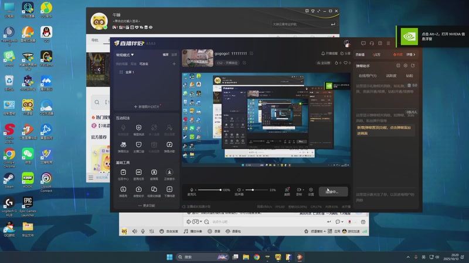The image size is (469, 263).
Task: Click the 美颜 beauty icon in control bar
Action: pyautogui.click(x=287, y=189)
